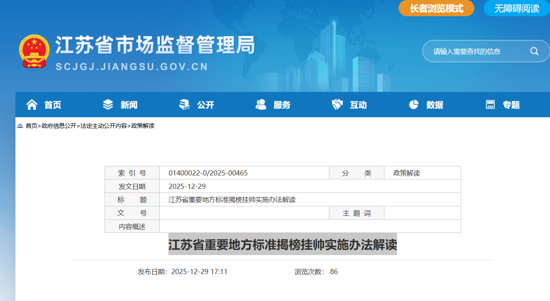Image resolution: width=550 pixels, height=301 pixels.
Task: Focus the 请输入需要查找的信息 search field
Action: tap(476, 51)
